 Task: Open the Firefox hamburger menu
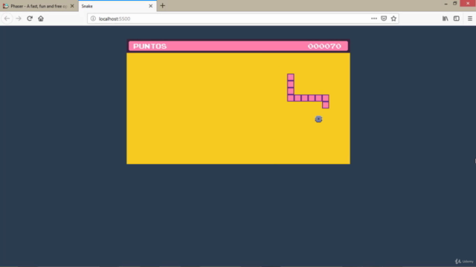(x=469, y=19)
